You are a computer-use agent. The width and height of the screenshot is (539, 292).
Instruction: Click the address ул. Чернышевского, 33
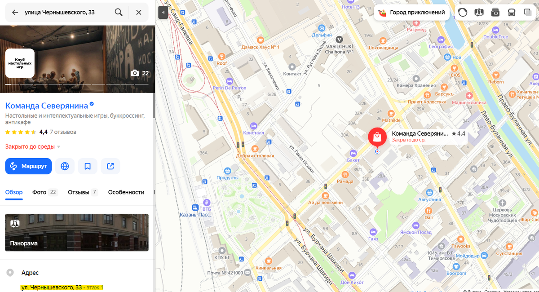coord(51,287)
